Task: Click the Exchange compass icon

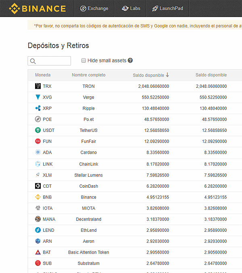Action: pyautogui.click(x=83, y=8)
